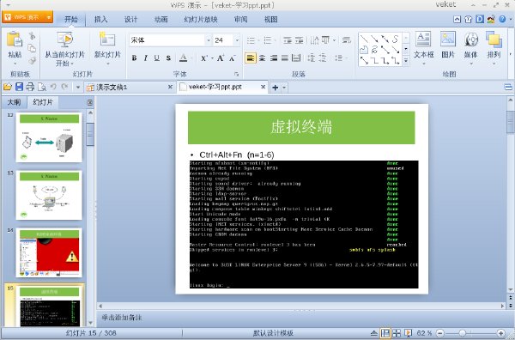Click the 62 % zoom level text
This screenshot has height=340, width=515.
424,333
